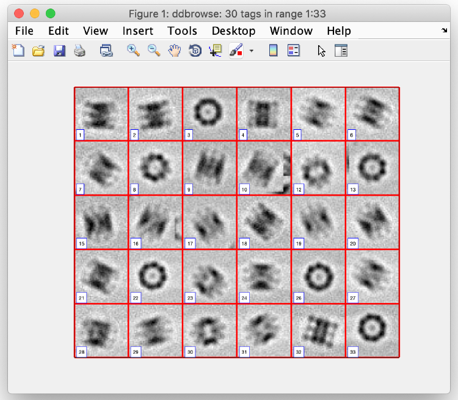Select particle thumbnail tagged 22
This screenshot has width=458, height=400.
(x=155, y=277)
